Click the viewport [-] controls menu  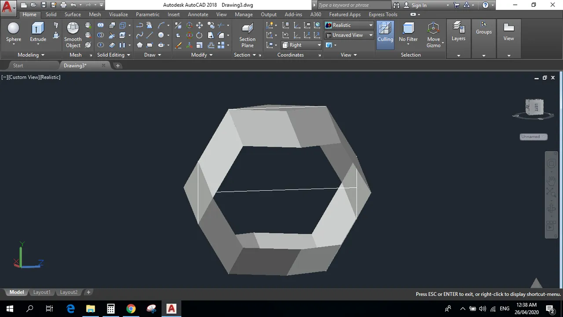[4, 77]
